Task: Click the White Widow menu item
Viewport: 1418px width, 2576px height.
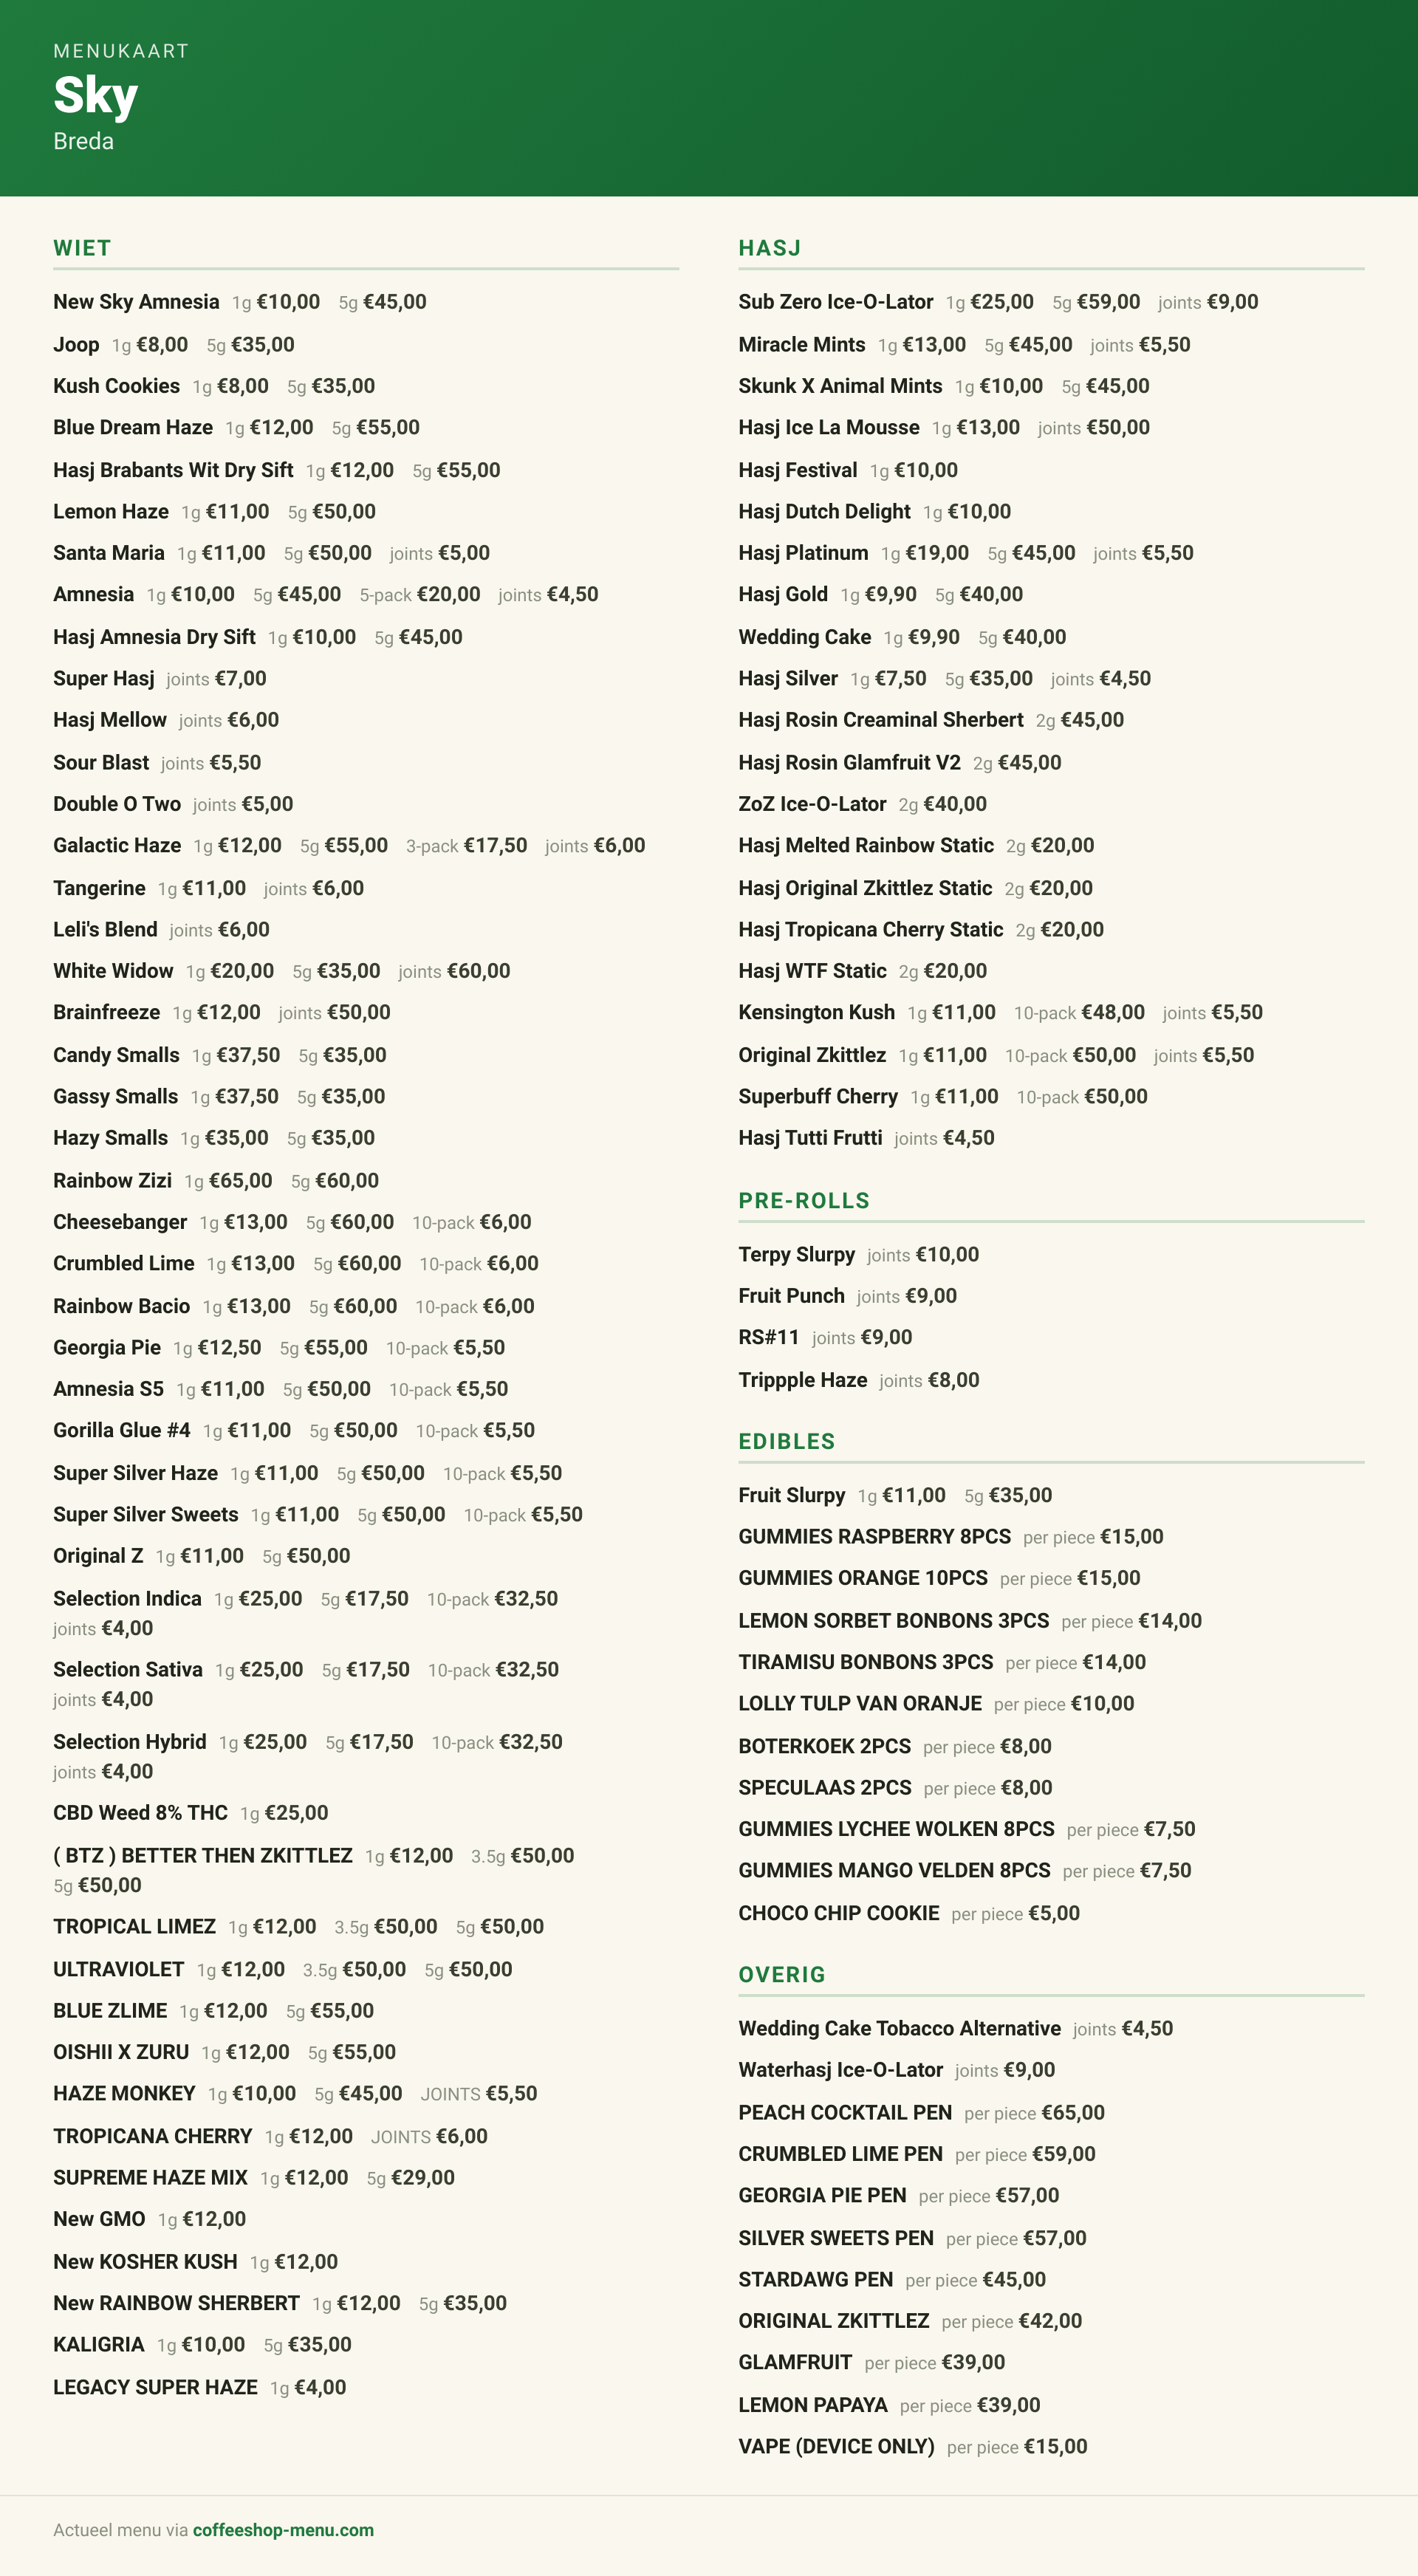Action: (113, 971)
